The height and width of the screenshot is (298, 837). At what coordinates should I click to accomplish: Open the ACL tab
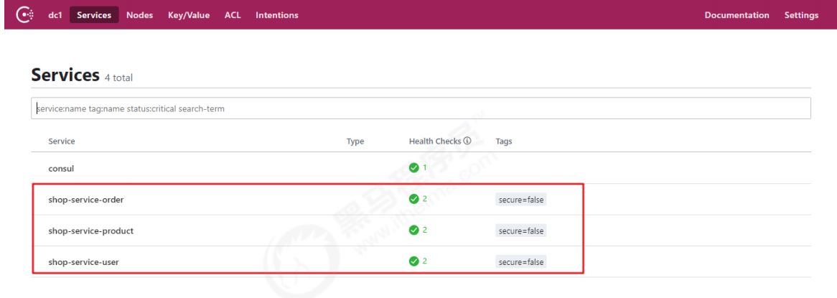tap(233, 15)
